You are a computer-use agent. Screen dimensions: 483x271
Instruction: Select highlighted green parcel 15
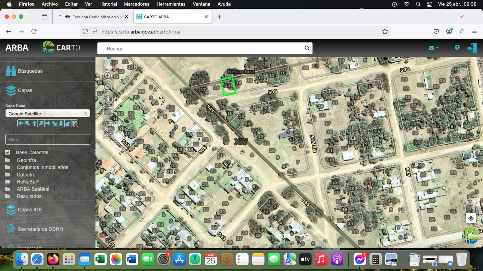[228, 86]
